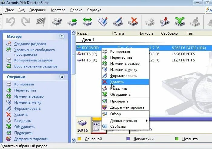Choose Переместить in the context menu
Image resolution: width=212 pixels, height=149 pixels.
(125, 57)
